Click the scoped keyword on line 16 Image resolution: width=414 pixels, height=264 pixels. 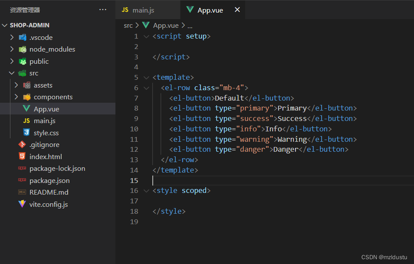point(194,190)
